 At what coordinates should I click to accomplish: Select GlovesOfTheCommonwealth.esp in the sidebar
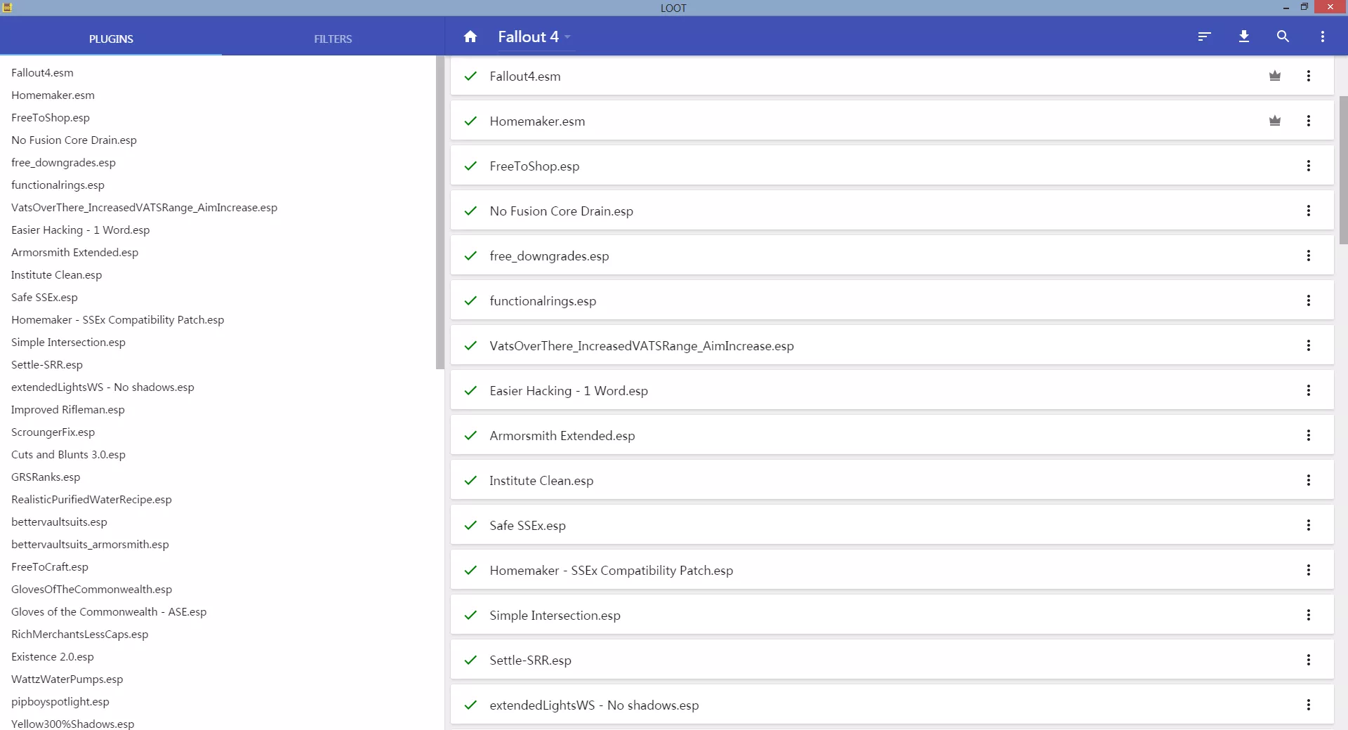tap(91, 589)
